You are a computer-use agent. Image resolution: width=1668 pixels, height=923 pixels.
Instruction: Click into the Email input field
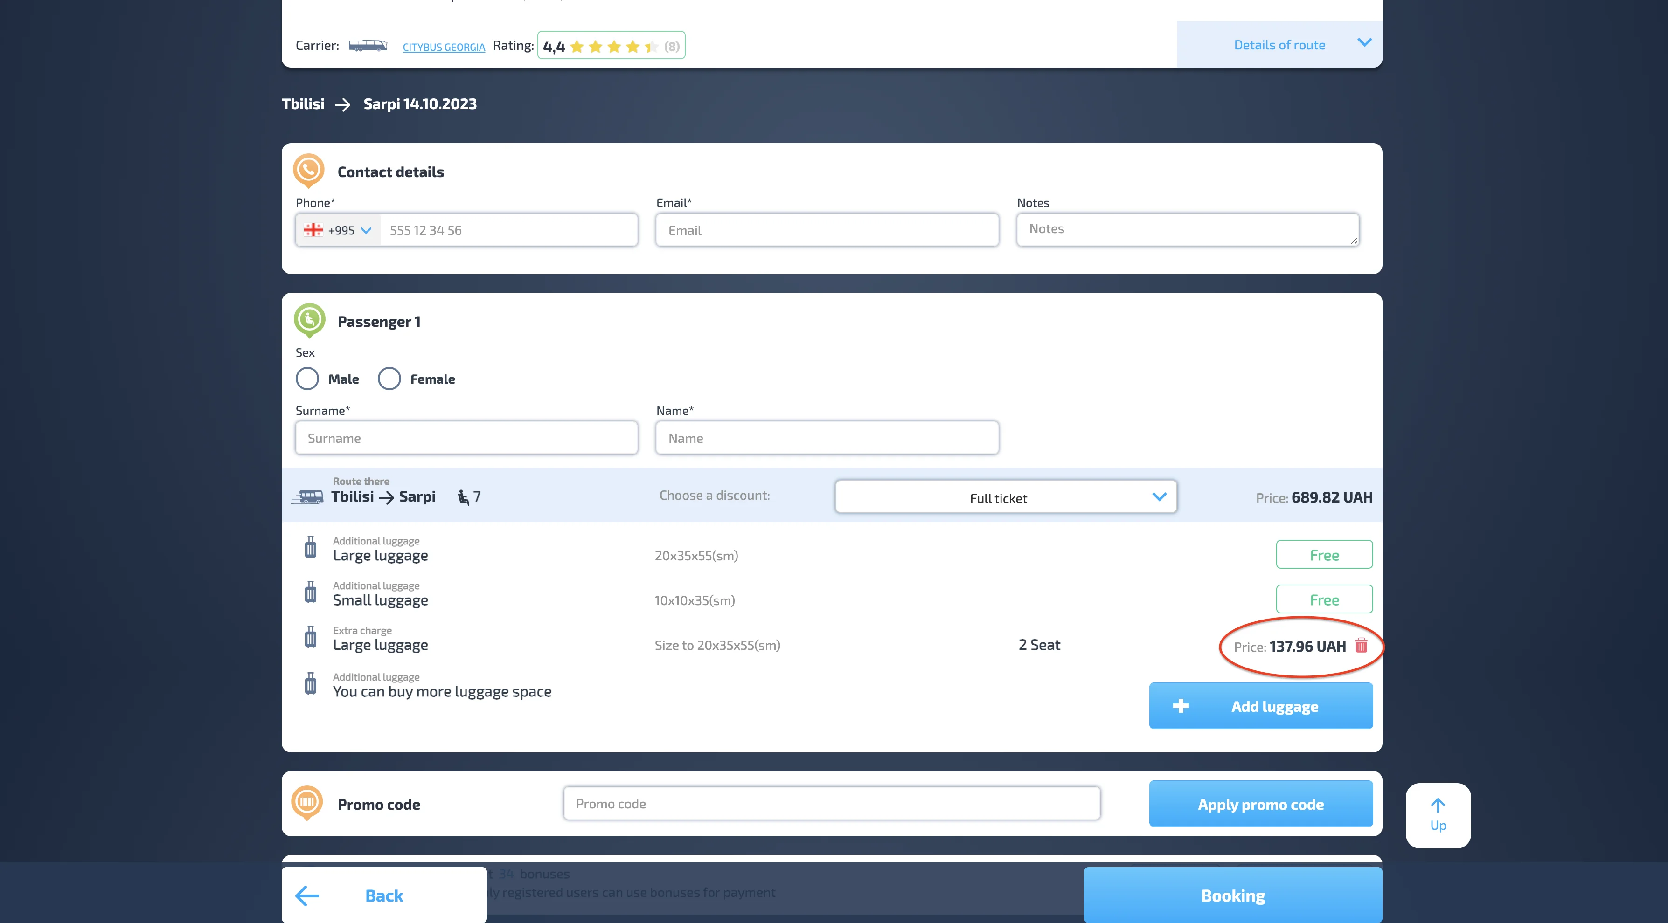click(827, 230)
